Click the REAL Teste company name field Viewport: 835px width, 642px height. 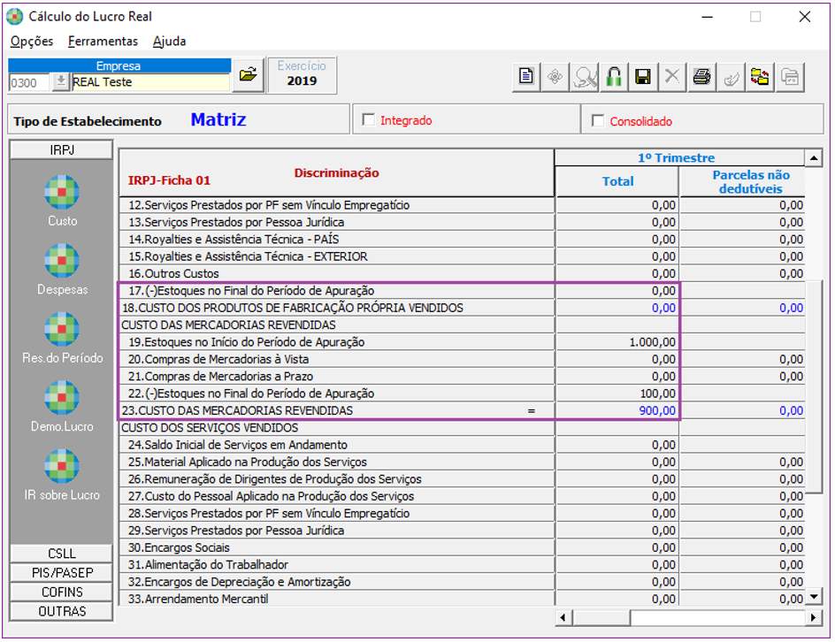tap(150, 82)
